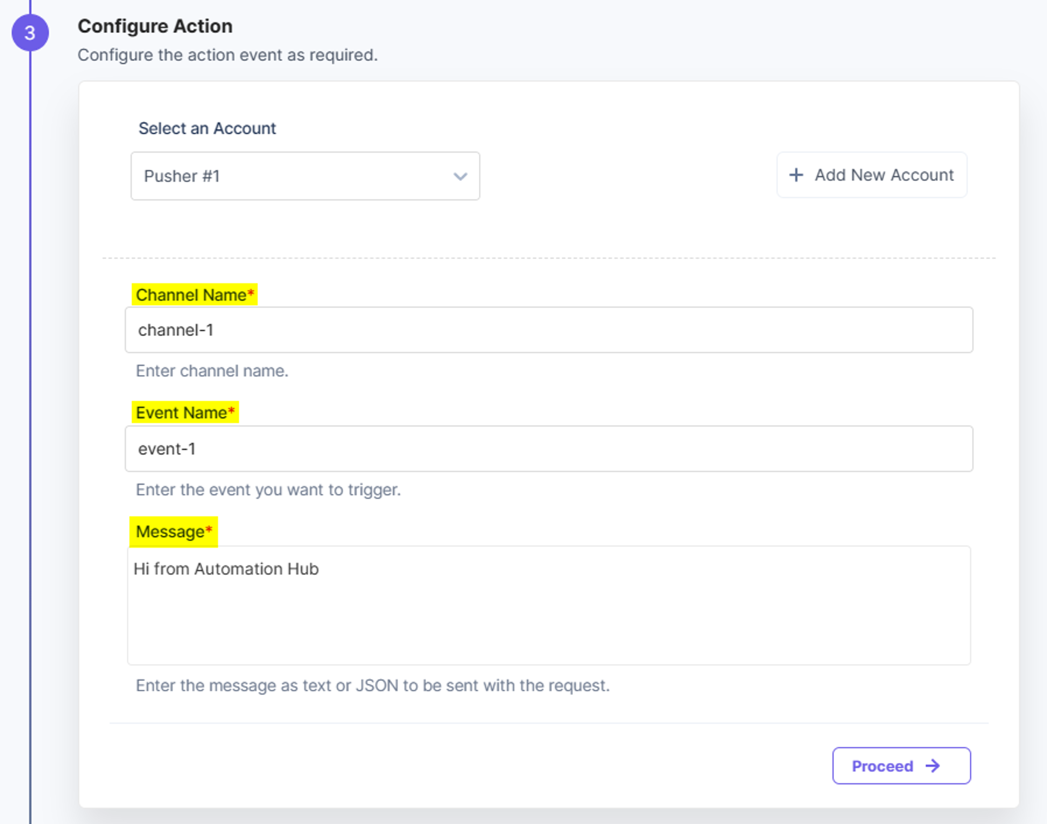1047x824 pixels.
Task: Click the Select an Account label
Action: [x=207, y=128]
